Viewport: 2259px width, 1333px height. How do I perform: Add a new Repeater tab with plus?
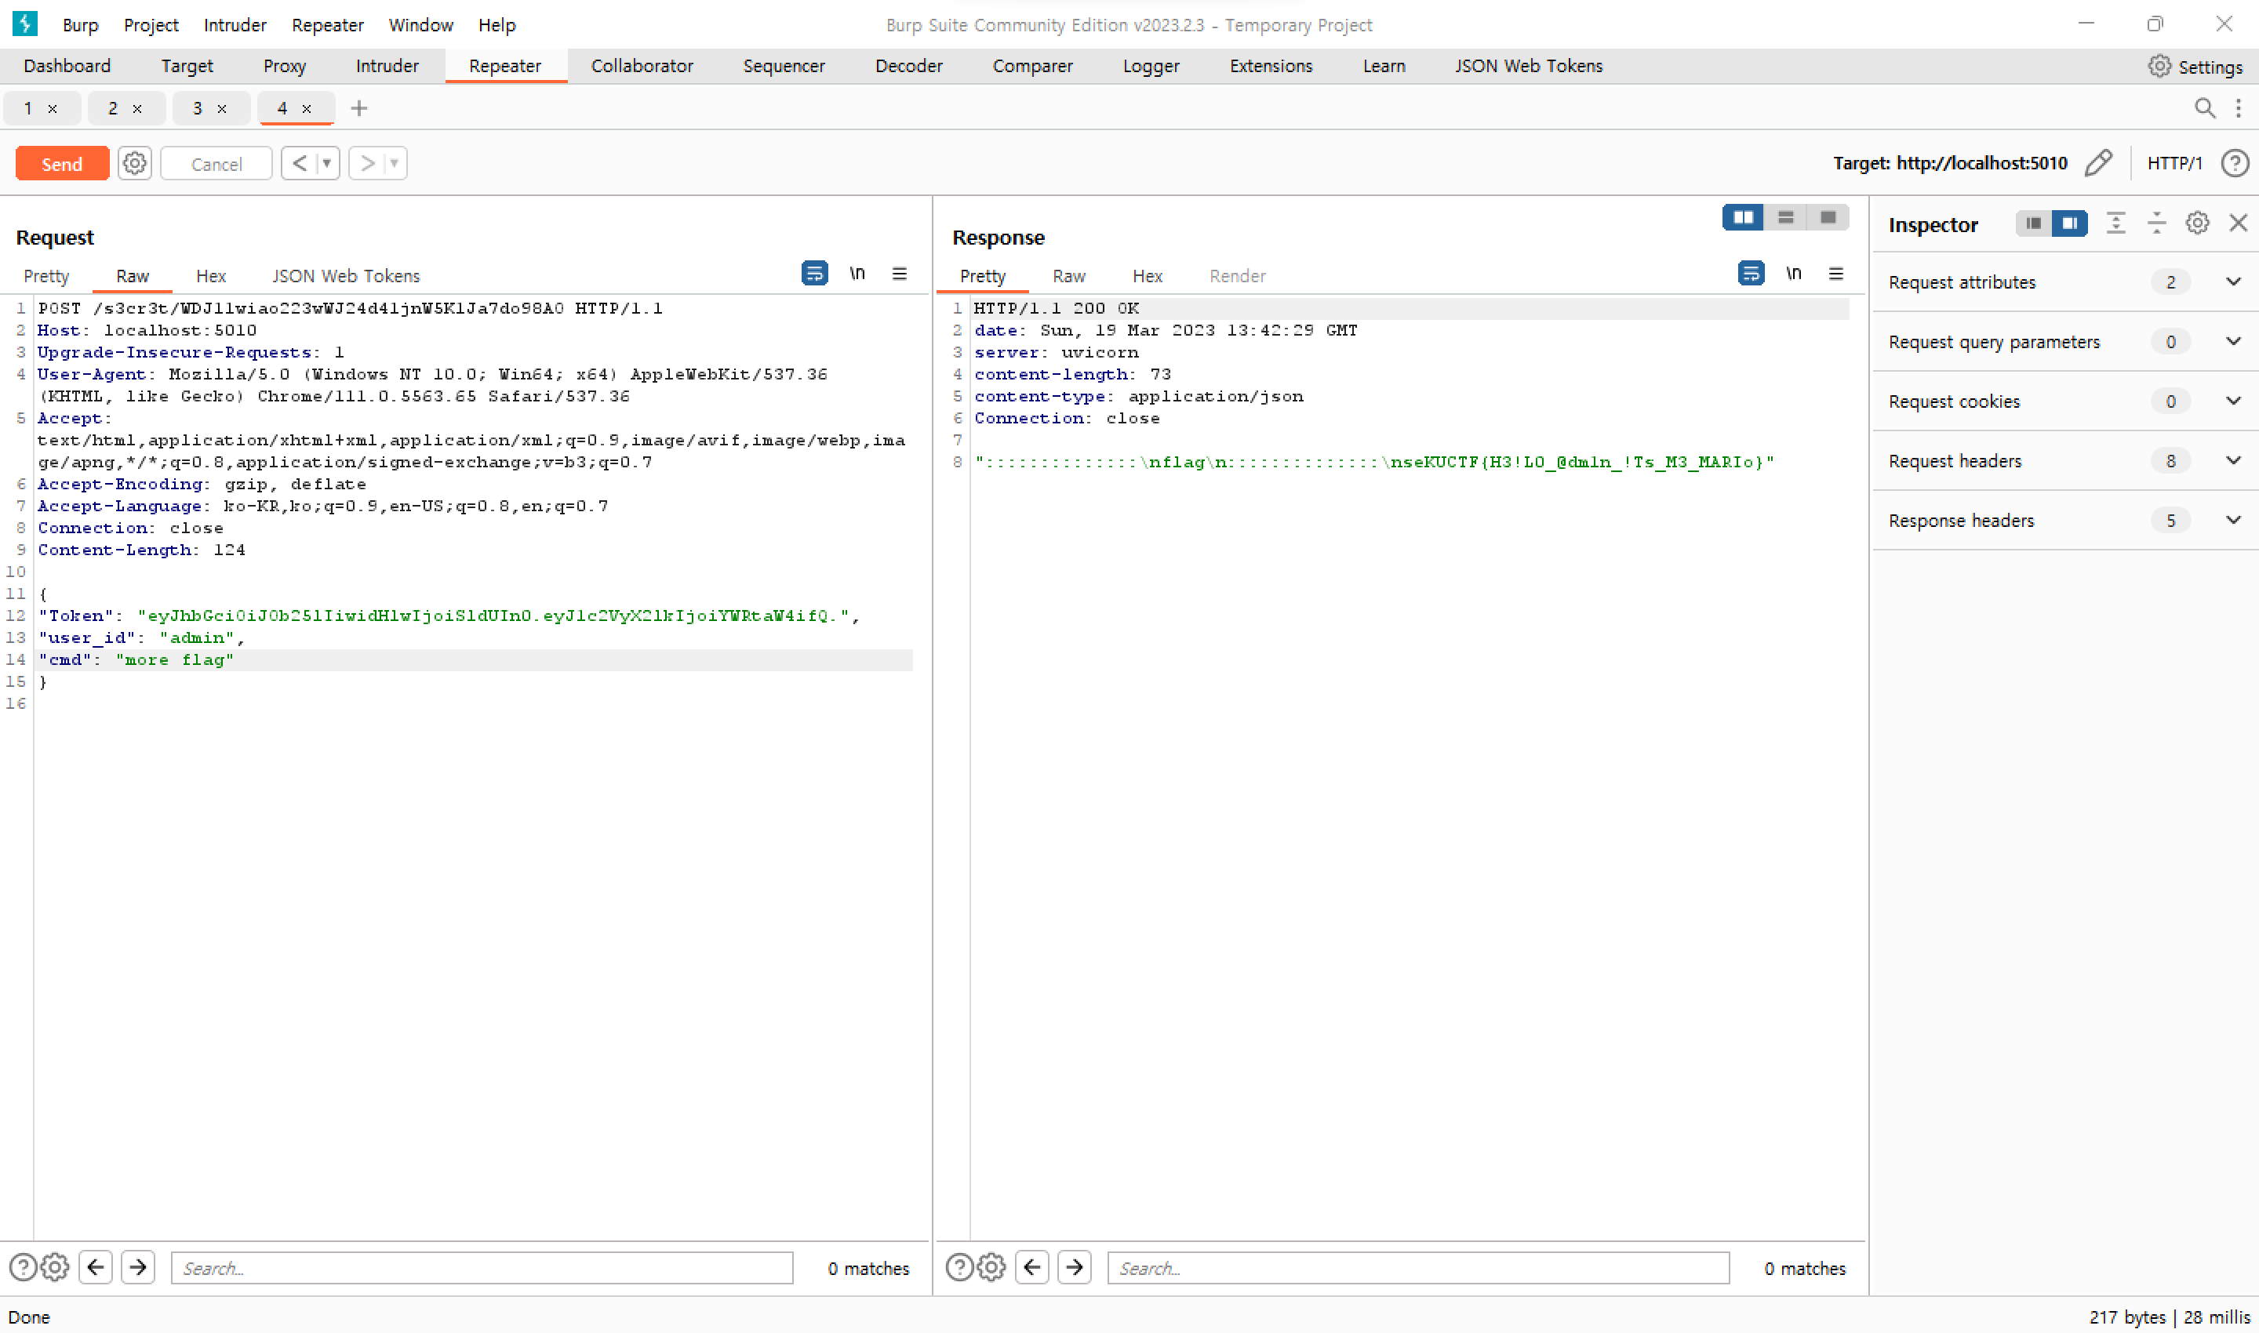click(x=359, y=109)
